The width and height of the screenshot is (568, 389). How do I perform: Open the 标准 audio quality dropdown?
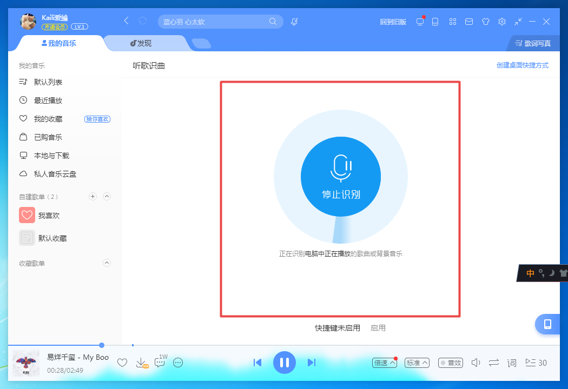(417, 363)
